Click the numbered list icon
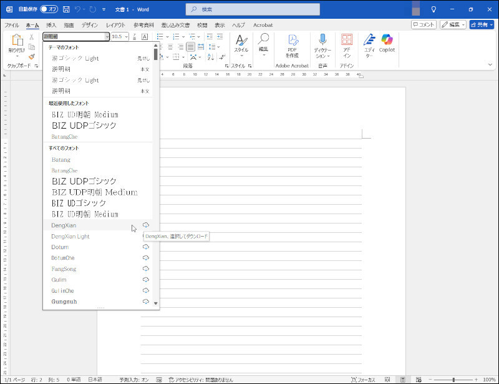Screen dimensions: 499x384 pos(176,37)
